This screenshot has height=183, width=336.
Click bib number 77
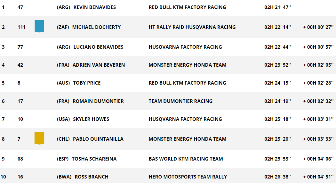click(20, 47)
